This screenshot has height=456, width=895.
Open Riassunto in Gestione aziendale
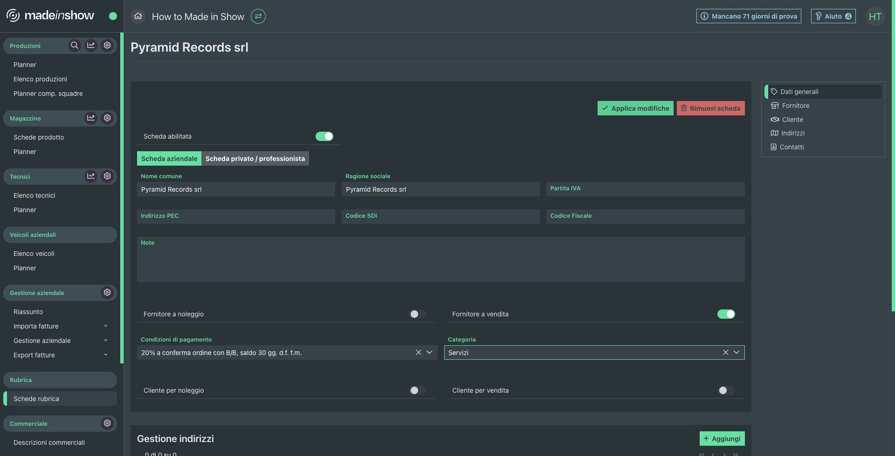(x=28, y=312)
